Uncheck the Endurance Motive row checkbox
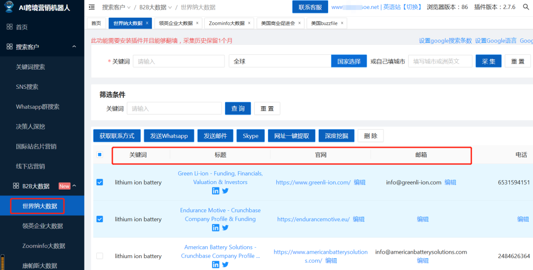The height and width of the screenshot is (270, 533). tap(100, 219)
